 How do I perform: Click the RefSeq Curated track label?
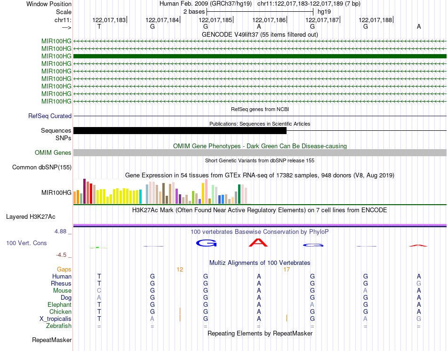[x=49, y=116]
